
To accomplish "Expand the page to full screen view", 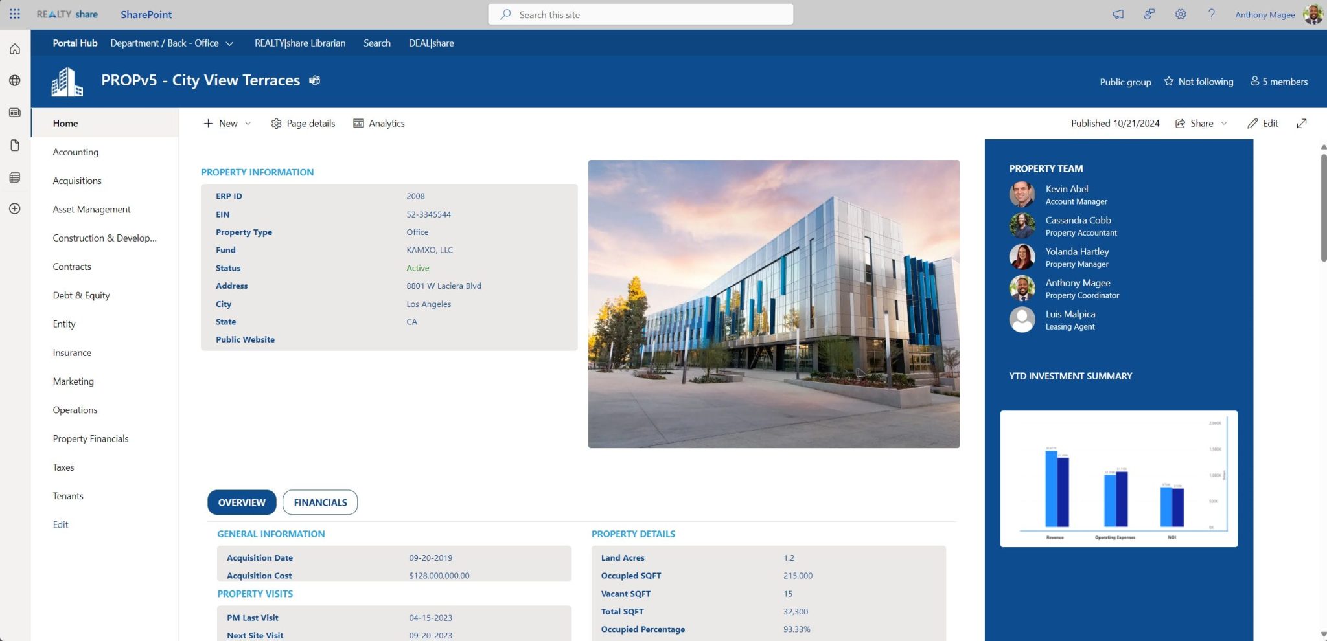I will coord(1302,123).
